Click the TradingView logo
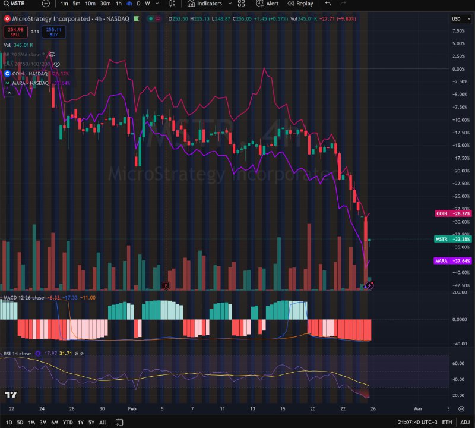 point(11,395)
